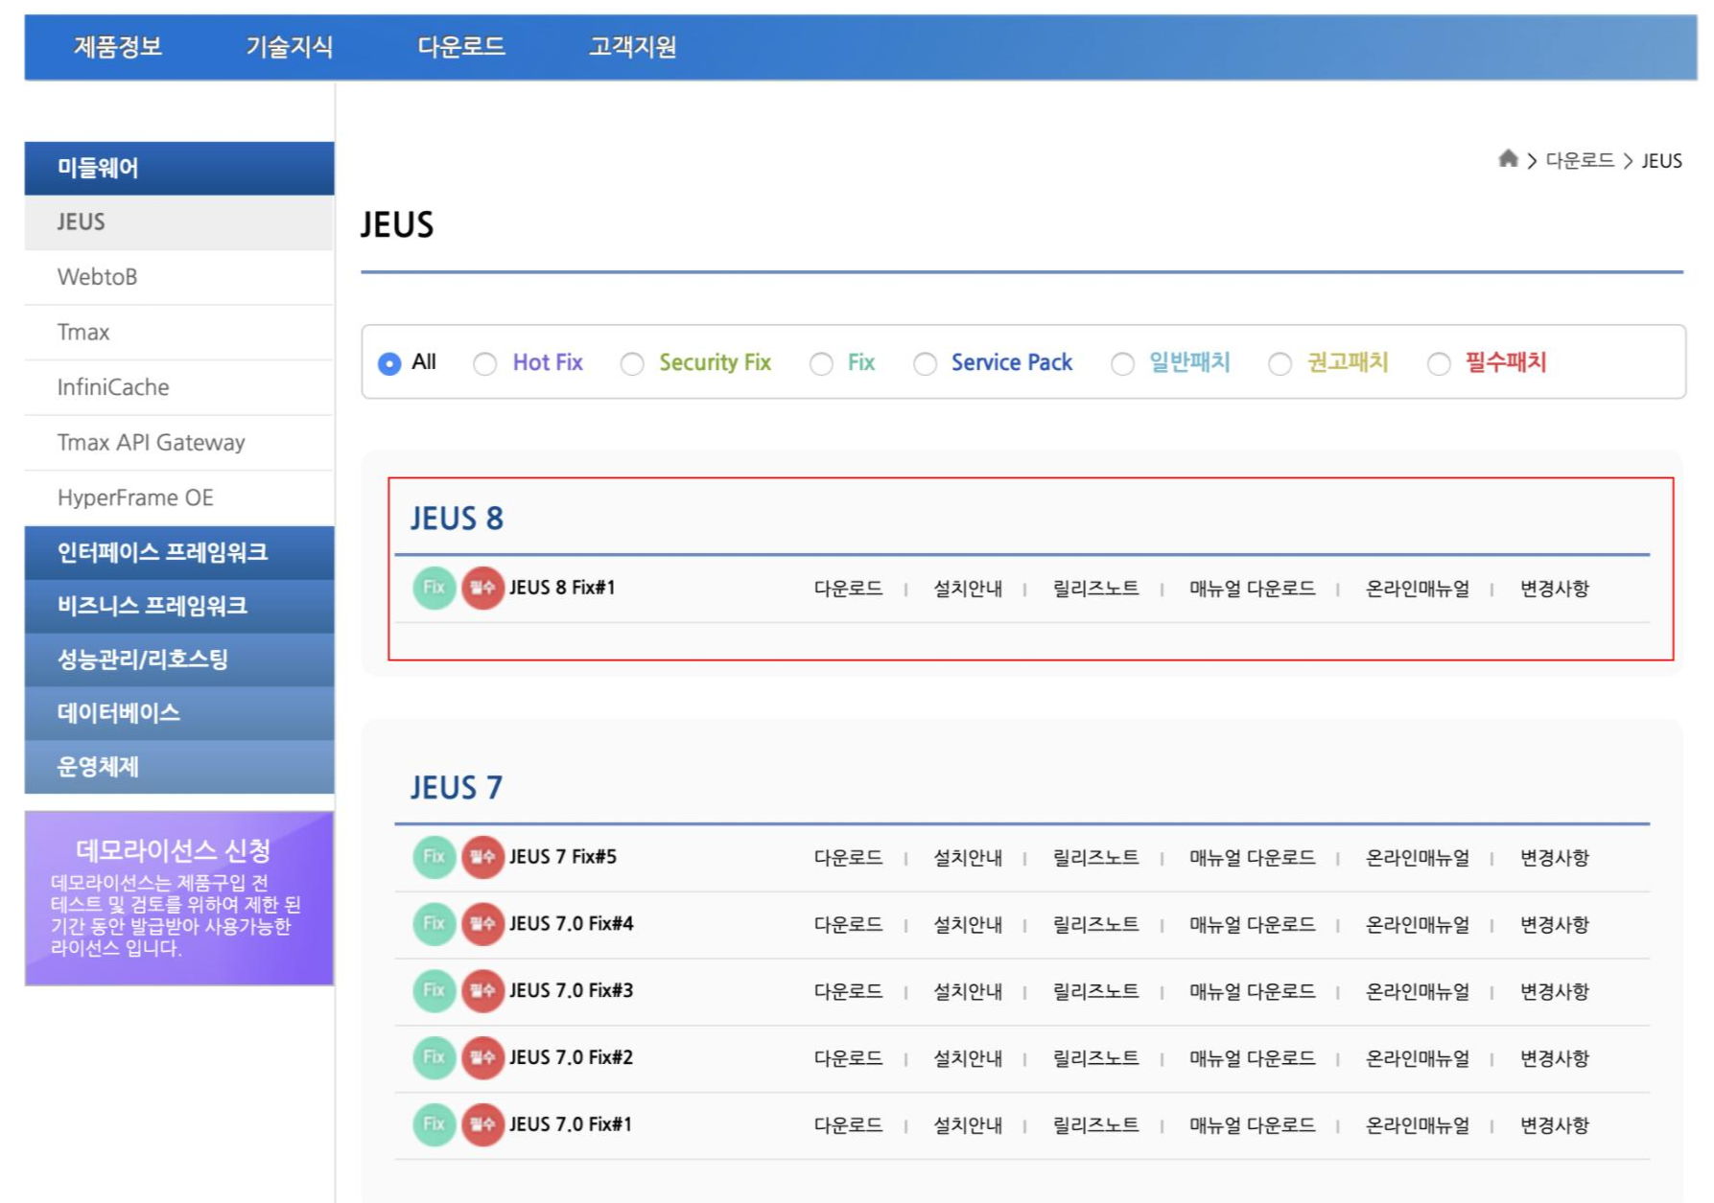
Task: Click the red 필수 badge for JEUS 8 Fix#1
Action: pyautogui.click(x=482, y=588)
